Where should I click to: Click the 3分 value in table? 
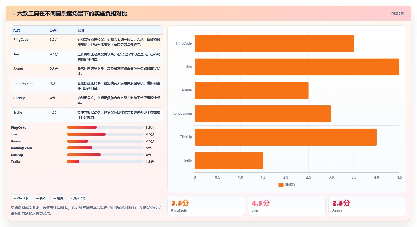point(53,83)
